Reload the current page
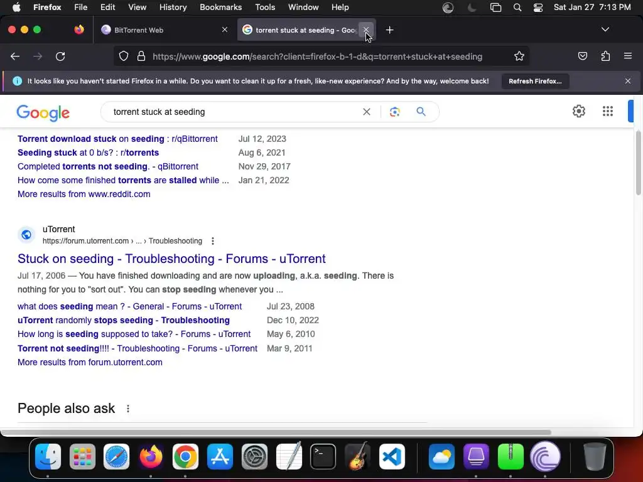This screenshot has height=482, width=643. tap(60, 56)
